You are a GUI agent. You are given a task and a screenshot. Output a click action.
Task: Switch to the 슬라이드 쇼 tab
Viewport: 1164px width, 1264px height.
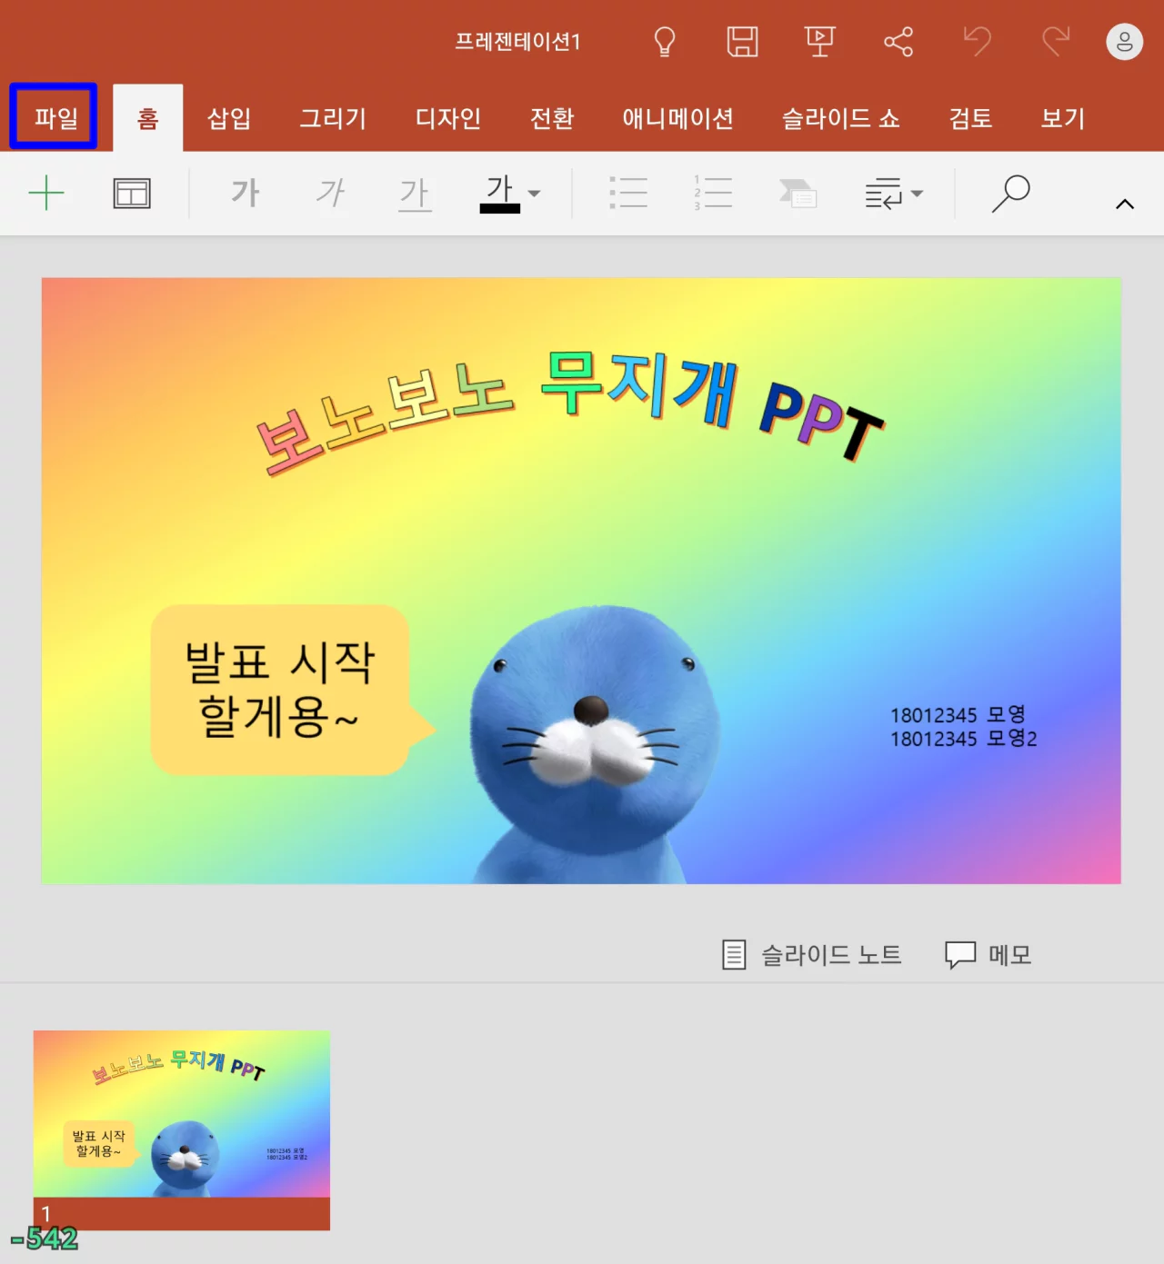pyautogui.click(x=841, y=118)
